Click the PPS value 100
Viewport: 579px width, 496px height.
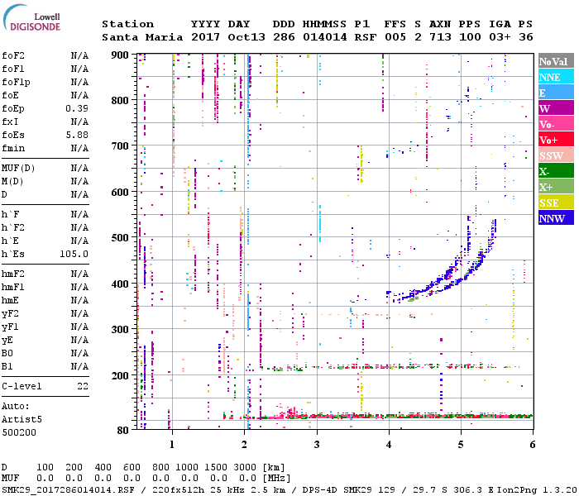click(x=470, y=37)
